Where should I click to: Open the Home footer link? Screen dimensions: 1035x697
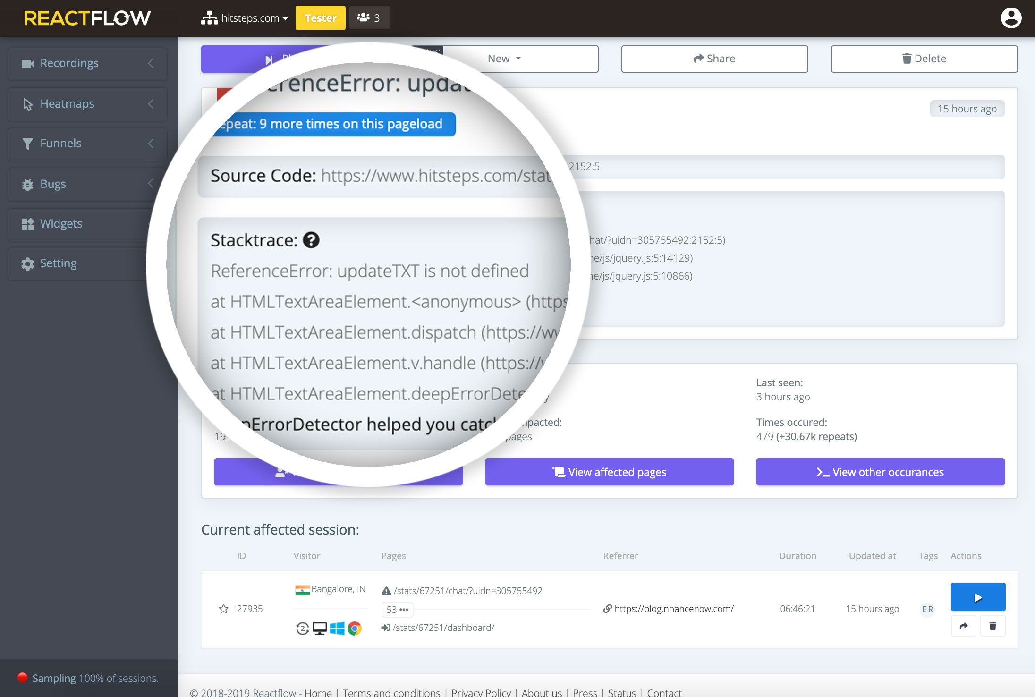point(318,692)
